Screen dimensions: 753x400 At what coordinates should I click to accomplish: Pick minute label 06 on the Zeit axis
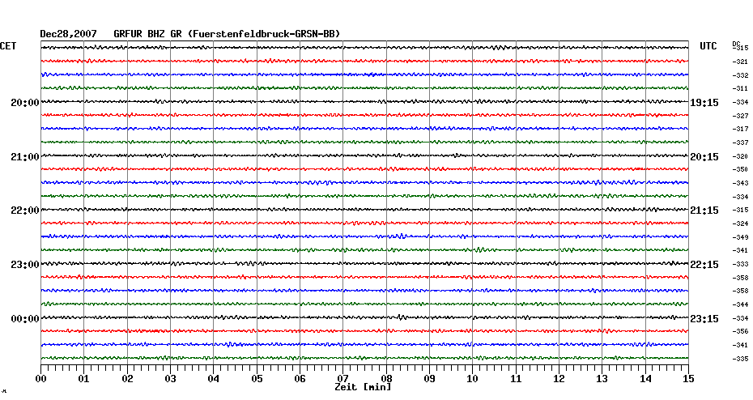(x=300, y=379)
